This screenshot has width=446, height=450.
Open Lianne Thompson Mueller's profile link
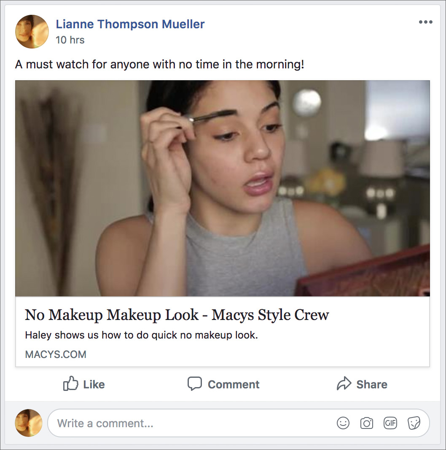130,24
